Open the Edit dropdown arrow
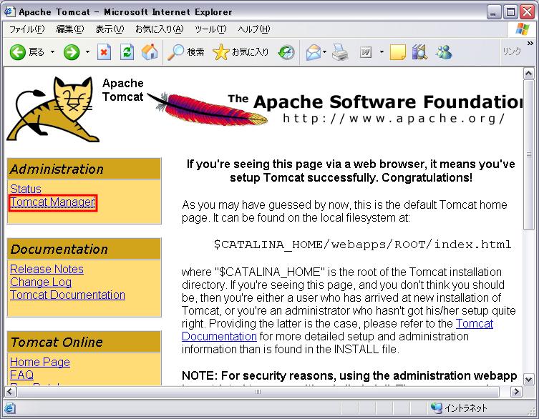The height and width of the screenshot is (419, 539). (382, 52)
